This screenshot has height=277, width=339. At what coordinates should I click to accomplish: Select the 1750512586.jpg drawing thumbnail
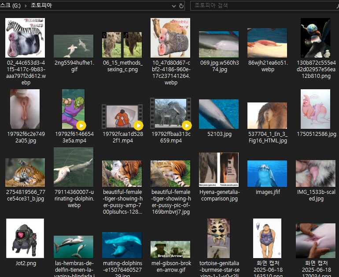pyautogui.click(x=315, y=109)
